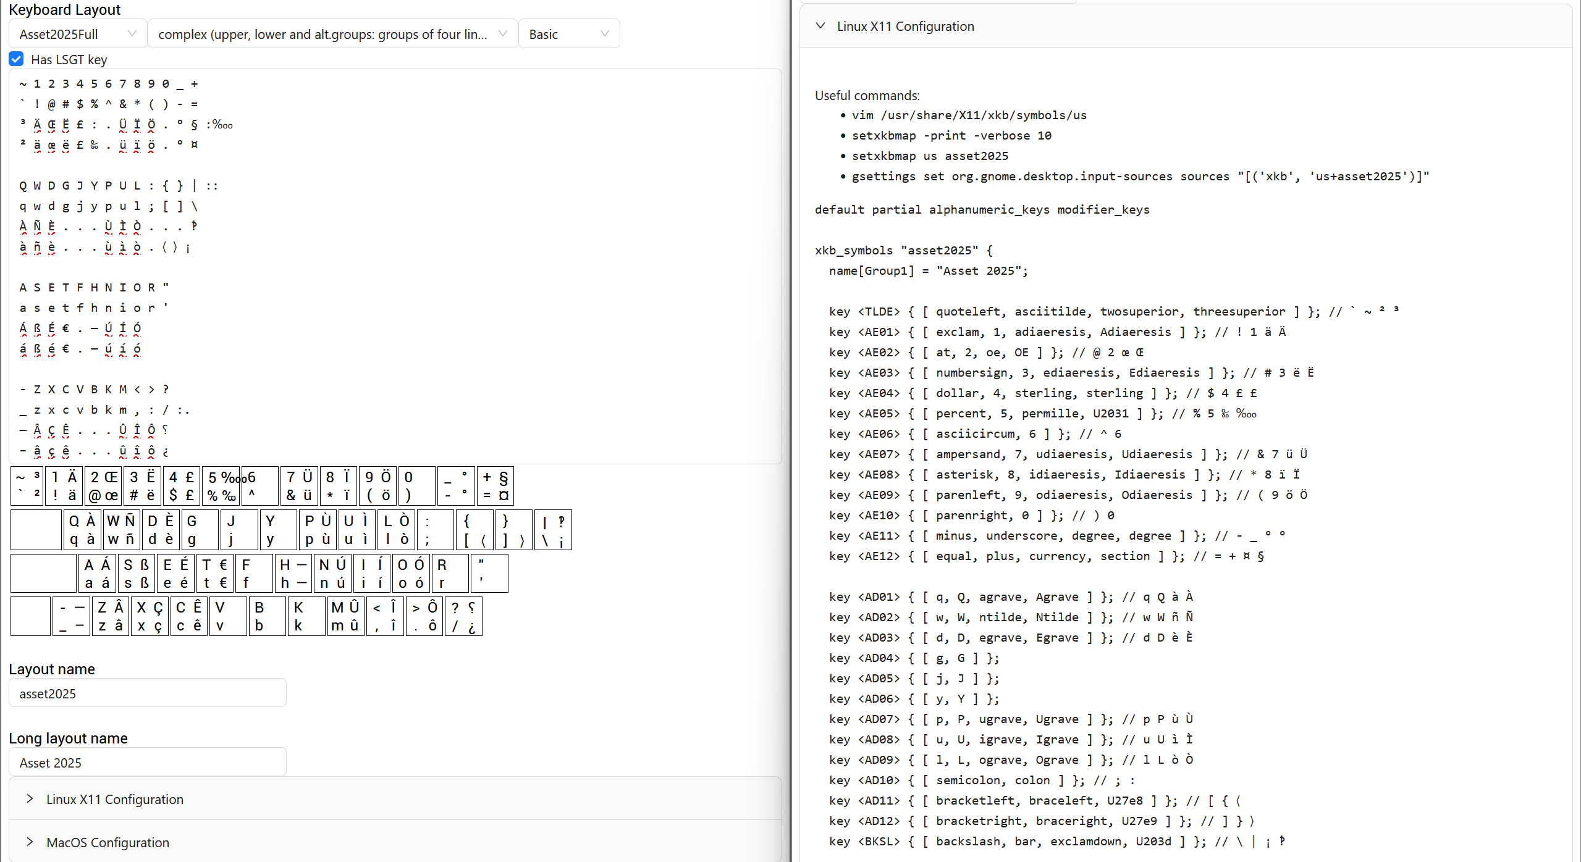Click the question mark slash key in preview
This screenshot has width=1581, height=862.
463,616
